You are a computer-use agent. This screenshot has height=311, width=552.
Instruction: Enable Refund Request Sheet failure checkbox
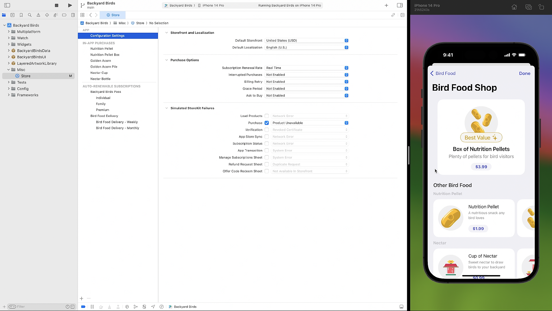267,164
